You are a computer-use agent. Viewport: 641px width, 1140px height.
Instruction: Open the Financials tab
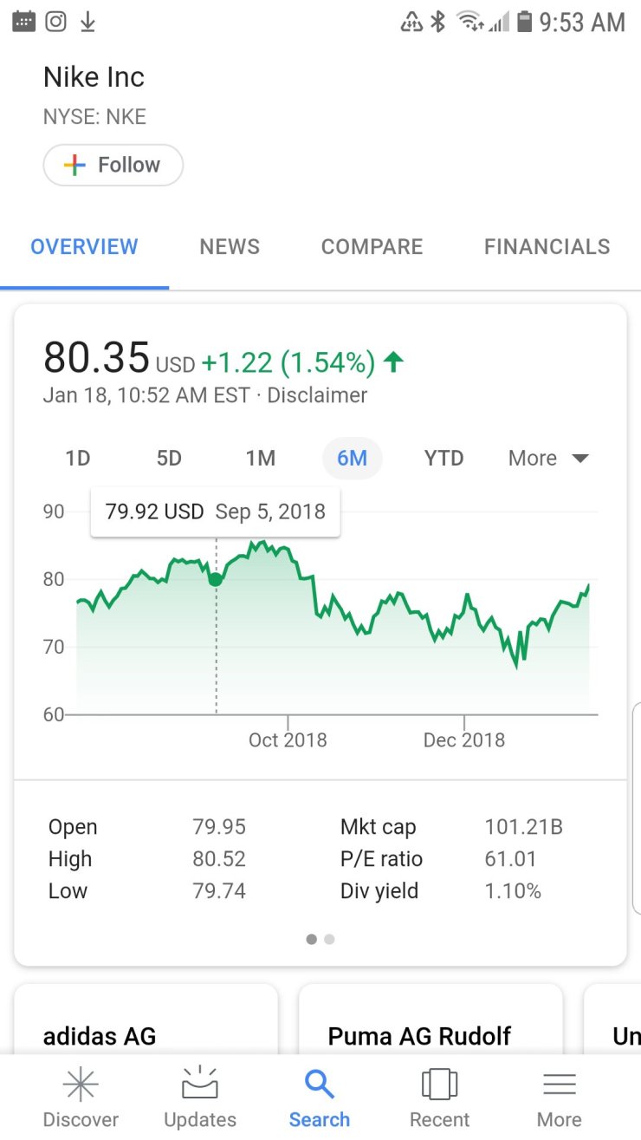547,247
